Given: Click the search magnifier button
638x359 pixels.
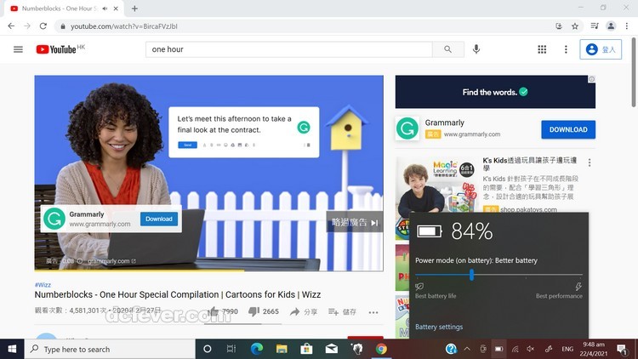Looking at the screenshot, I should pos(448,49).
